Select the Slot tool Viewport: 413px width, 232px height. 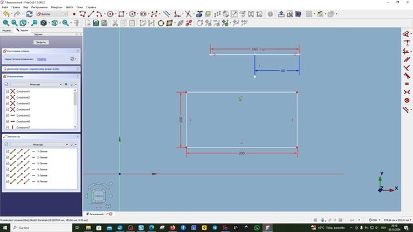(x=143, y=14)
